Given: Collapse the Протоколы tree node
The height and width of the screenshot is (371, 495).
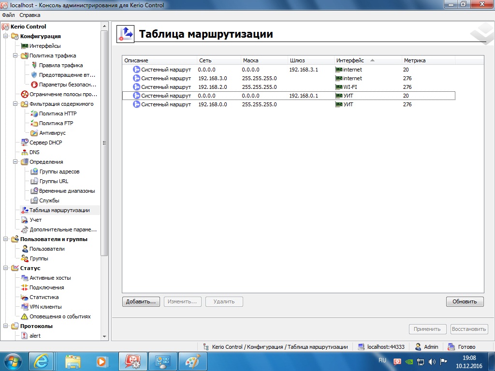Looking at the screenshot, I should [6, 326].
